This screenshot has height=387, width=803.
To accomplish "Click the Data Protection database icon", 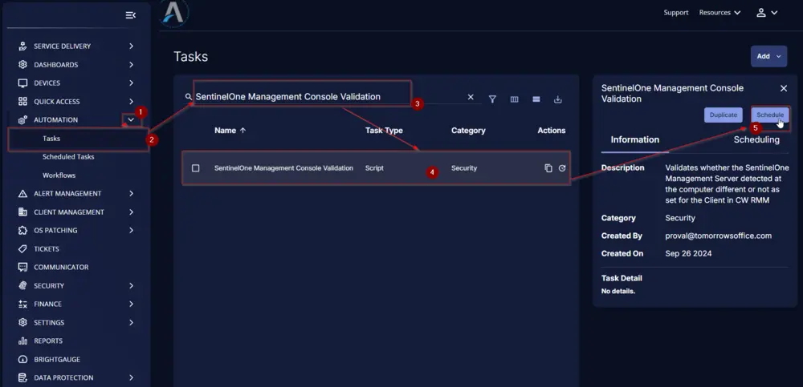I will click(x=22, y=377).
